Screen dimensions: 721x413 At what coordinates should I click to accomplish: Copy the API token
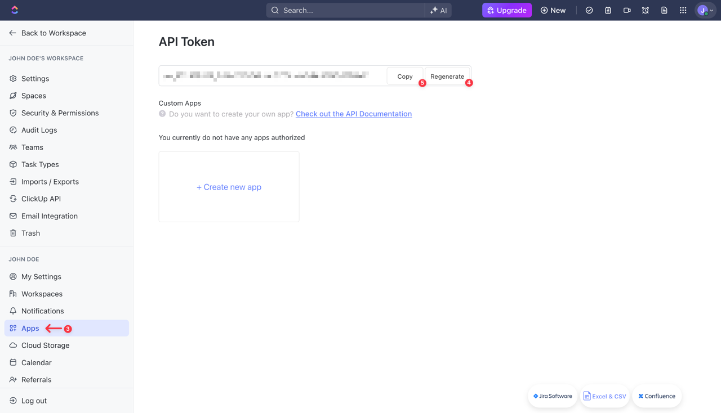point(404,76)
